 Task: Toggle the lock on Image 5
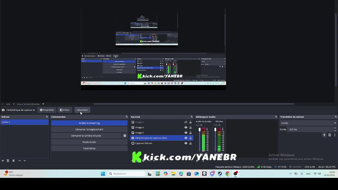(190, 122)
